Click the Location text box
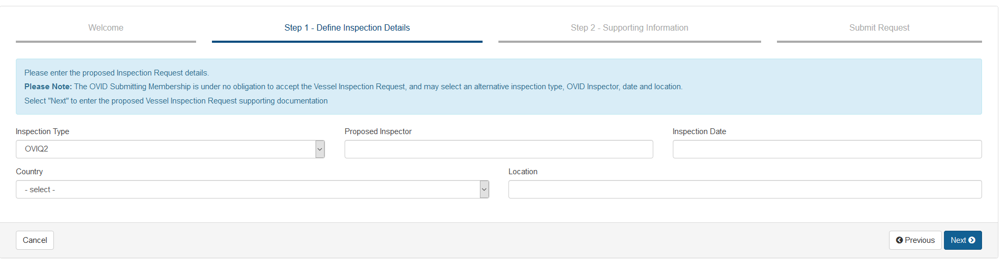 point(745,190)
